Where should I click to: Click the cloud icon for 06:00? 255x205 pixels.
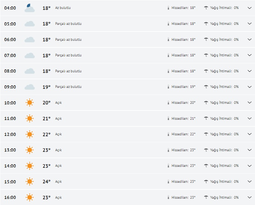coord(30,39)
